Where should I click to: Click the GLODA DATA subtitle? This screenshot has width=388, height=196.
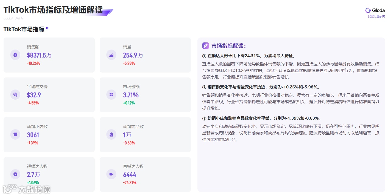tap(13, 18)
